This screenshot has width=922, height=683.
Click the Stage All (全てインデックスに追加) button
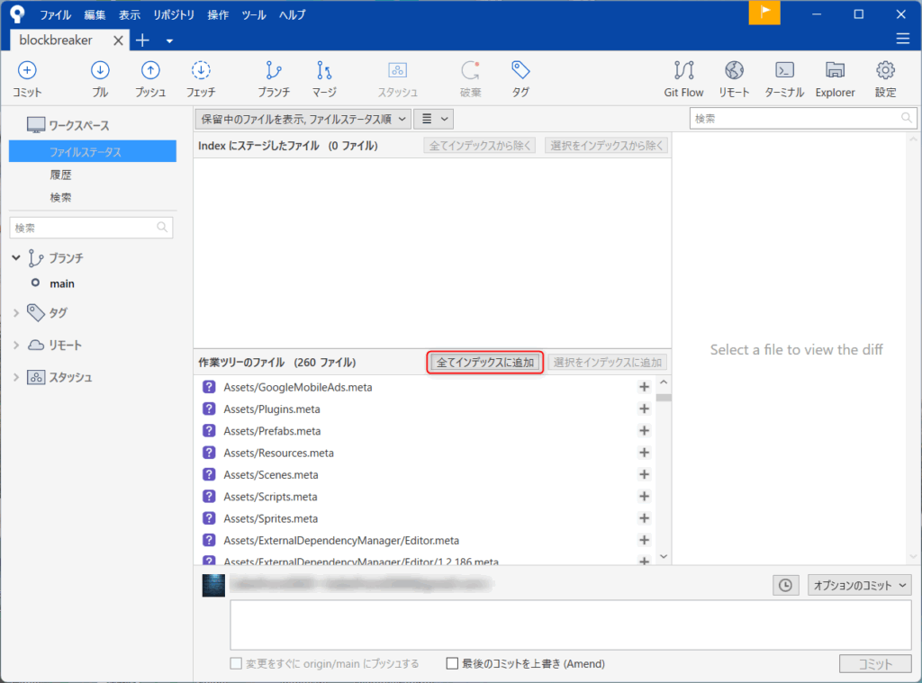[485, 363]
